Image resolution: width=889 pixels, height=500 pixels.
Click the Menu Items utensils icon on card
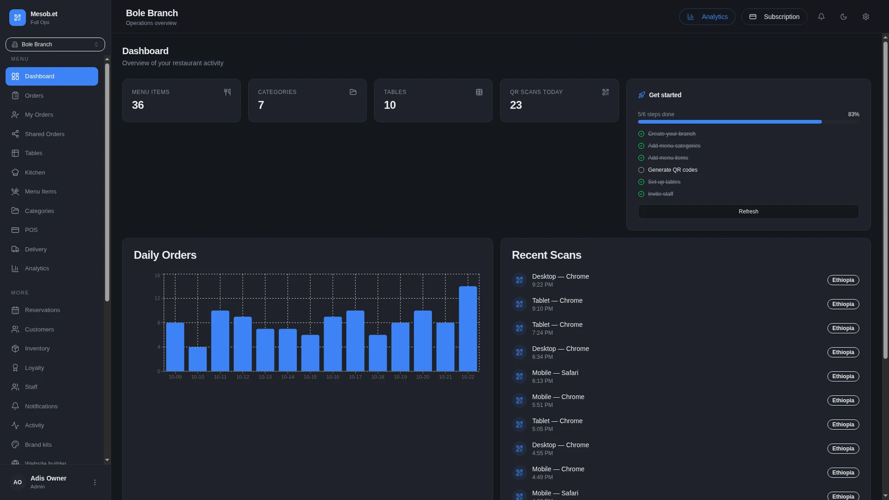tap(227, 92)
